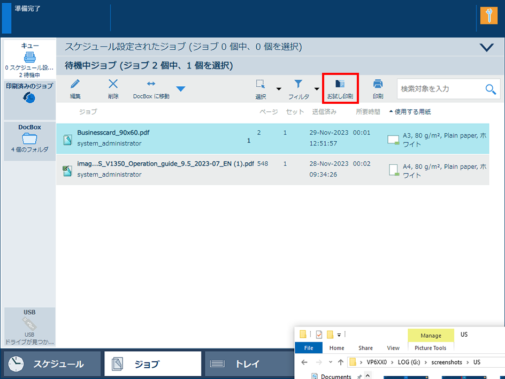Click the 検索対象を入力 search field
Image resolution: width=505 pixels, height=379 pixels.
click(x=441, y=89)
